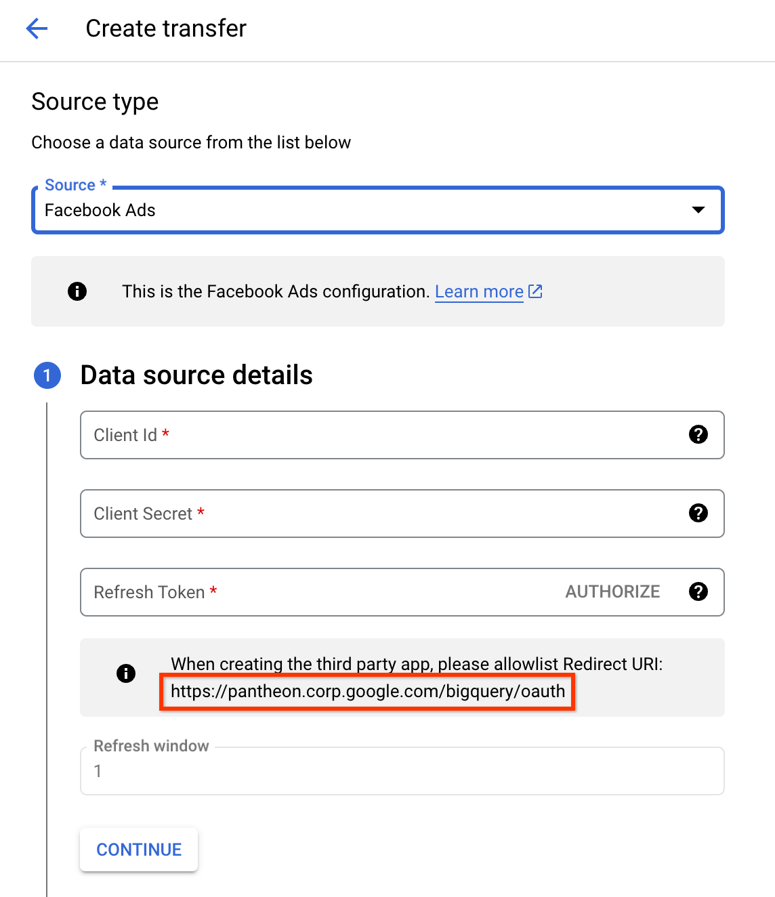Click the Create transfer page title

pos(166,28)
